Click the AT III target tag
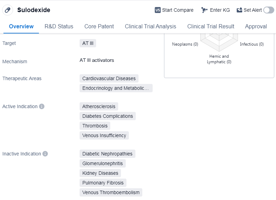Viewport: 276px width, 200px height. pos(88,43)
